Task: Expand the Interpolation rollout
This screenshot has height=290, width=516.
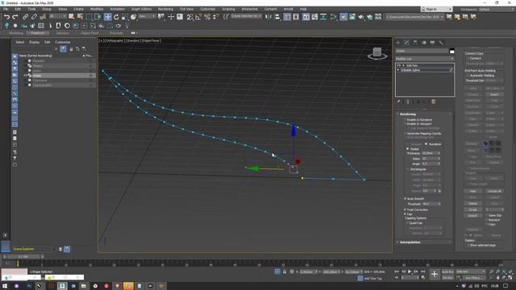Action: click(x=410, y=242)
